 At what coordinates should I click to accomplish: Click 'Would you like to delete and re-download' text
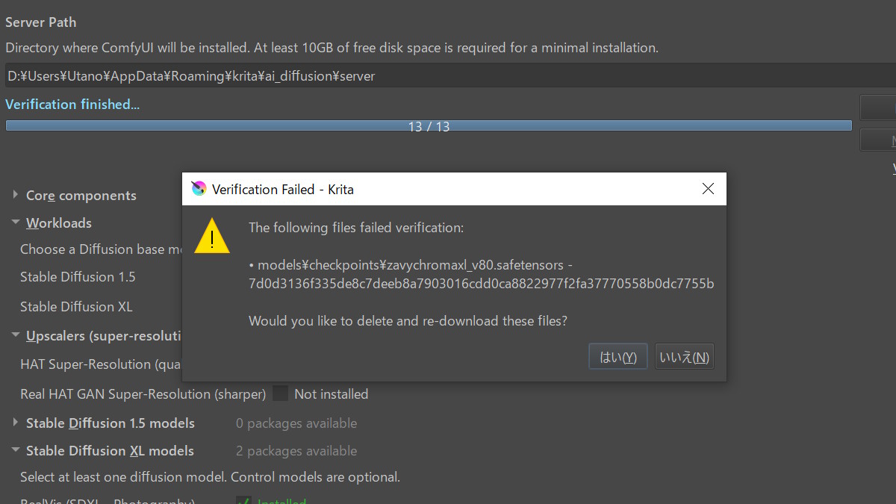tap(408, 321)
